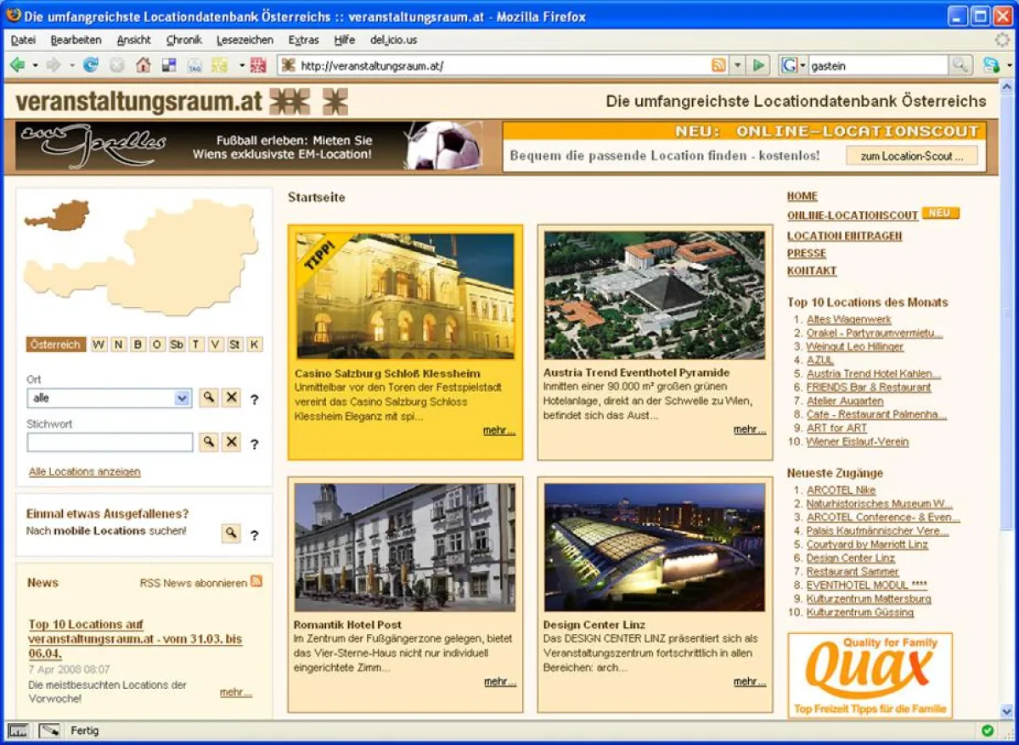This screenshot has width=1019, height=745.
Task: Clear the Stichwort field with X button
Action: (x=231, y=442)
